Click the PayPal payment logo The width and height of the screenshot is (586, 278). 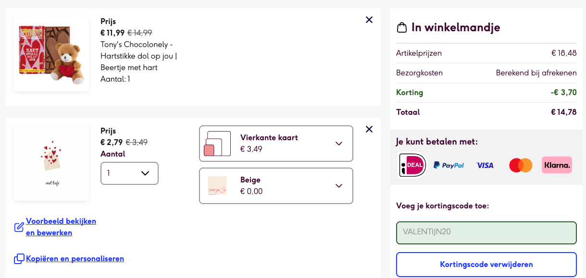(449, 165)
